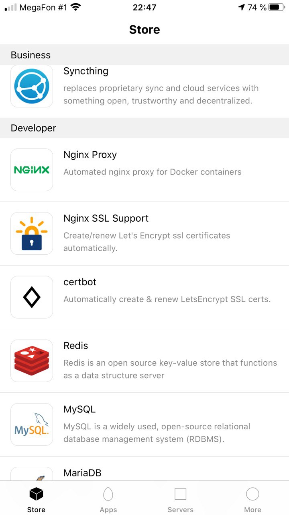The width and height of the screenshot is (289, 515).
Task: Open the More tab
Action: [252, 499]
